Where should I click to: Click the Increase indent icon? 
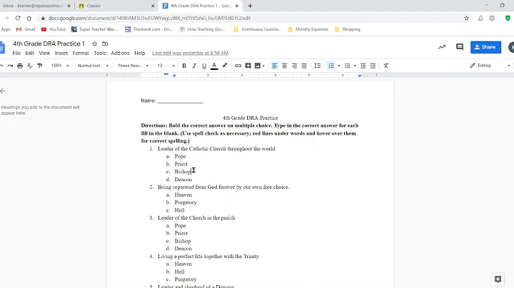[x=373, y=66]
